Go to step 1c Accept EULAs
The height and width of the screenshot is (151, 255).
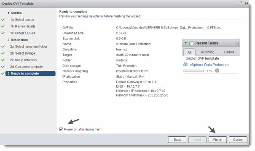tap(23, 33)
